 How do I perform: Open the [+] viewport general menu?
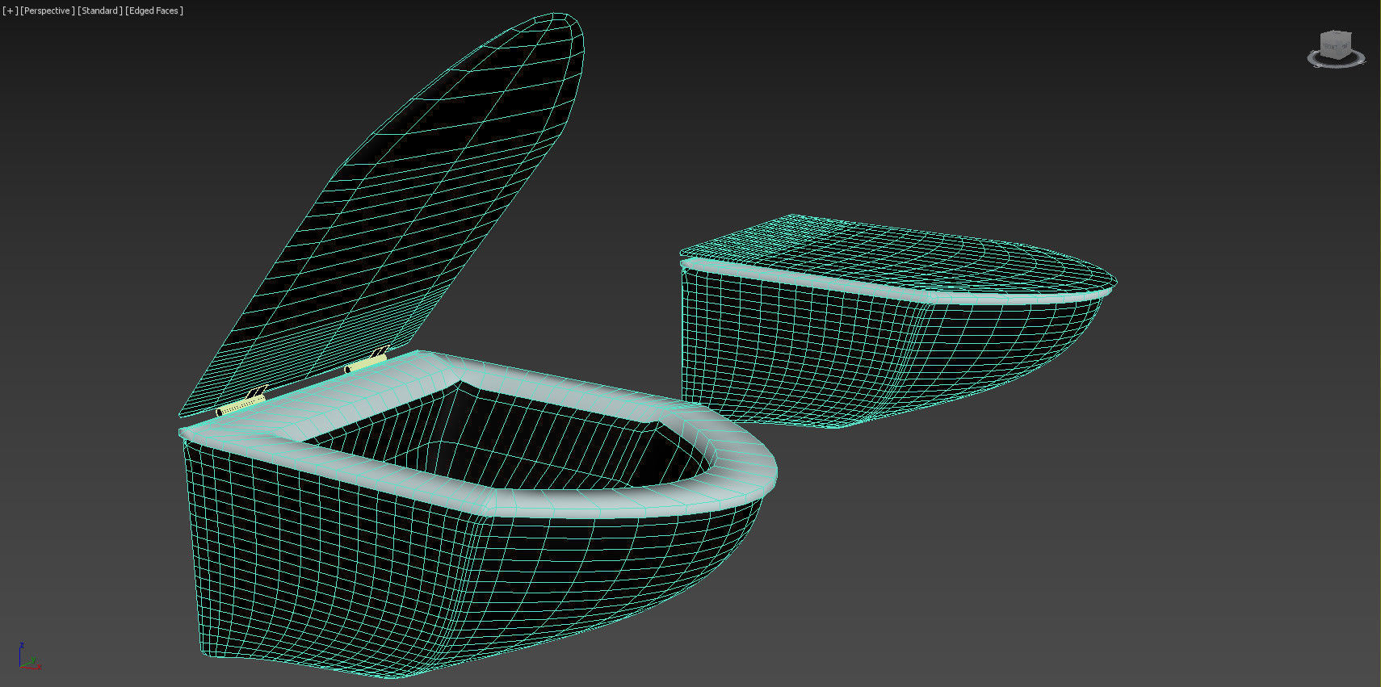[x=10, y=10]
